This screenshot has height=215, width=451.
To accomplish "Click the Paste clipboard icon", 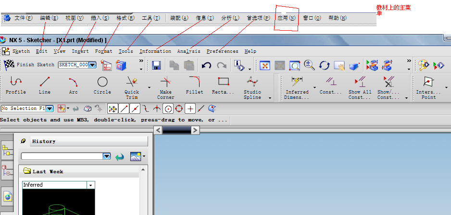I will coord(189,65).
